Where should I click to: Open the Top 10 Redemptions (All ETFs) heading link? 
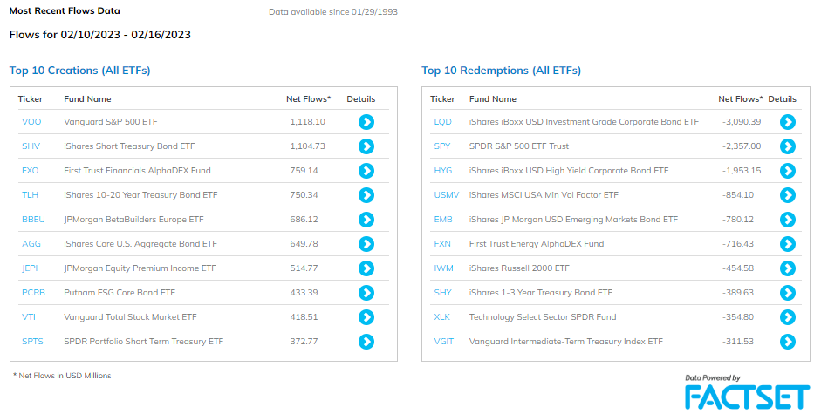tap(501, 71)
